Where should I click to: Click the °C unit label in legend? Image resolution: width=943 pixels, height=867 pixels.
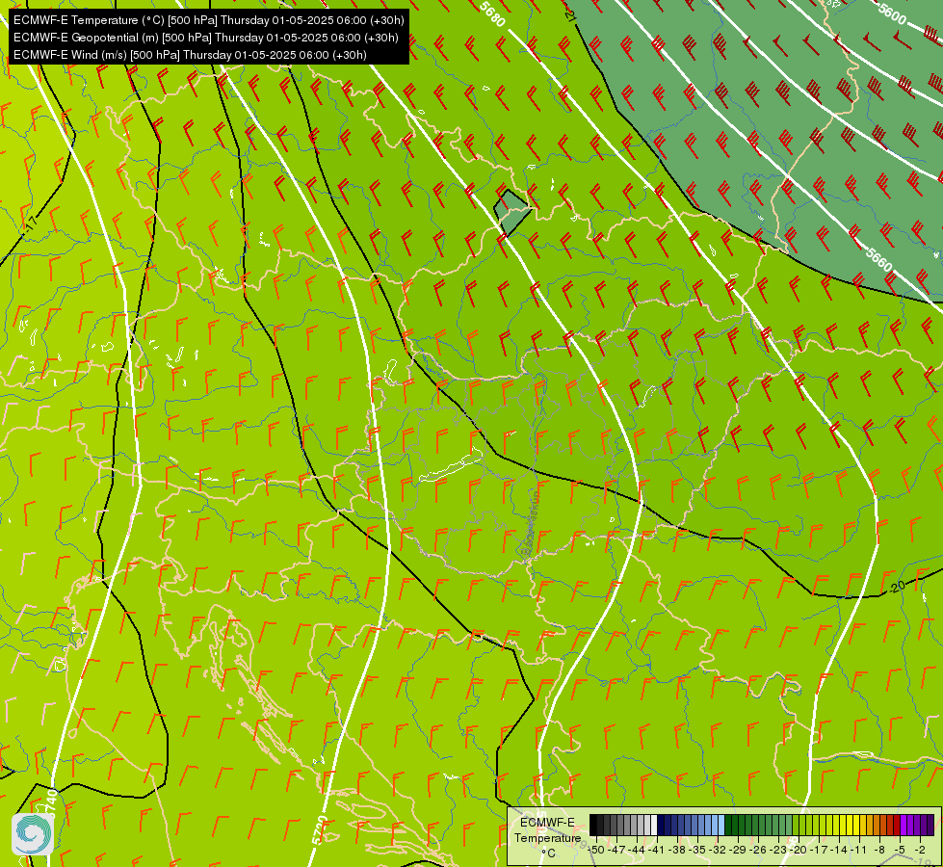548,854
